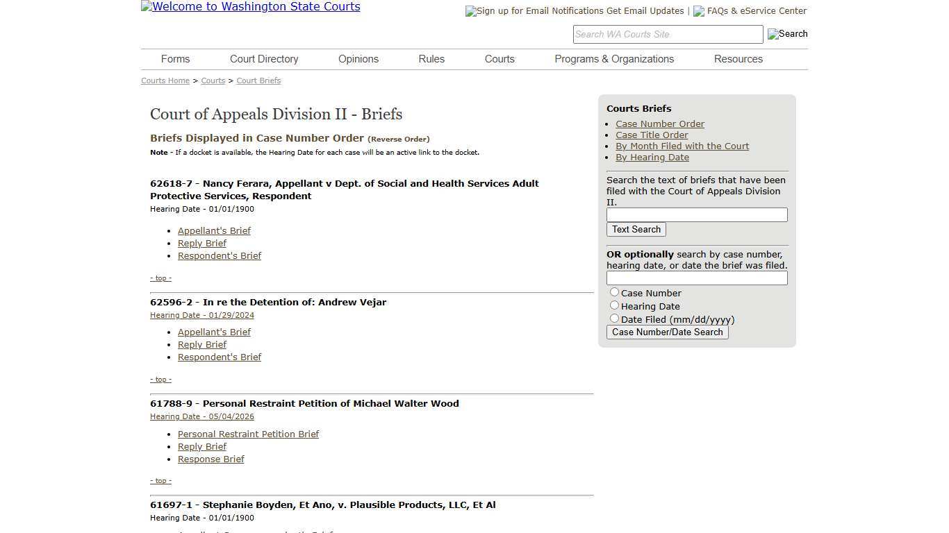The height and width of the screenshot is (533, 949).
Task: Choose the Date Filed (mm/dd/yyyy) option
Action: coord(614,318)
